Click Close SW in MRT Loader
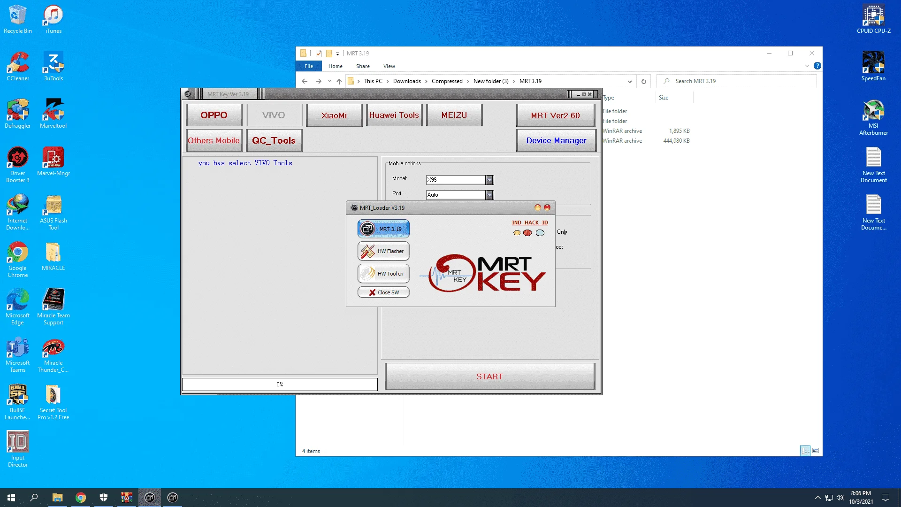Viewport: 901px width, 507px height. pos(383,292)
